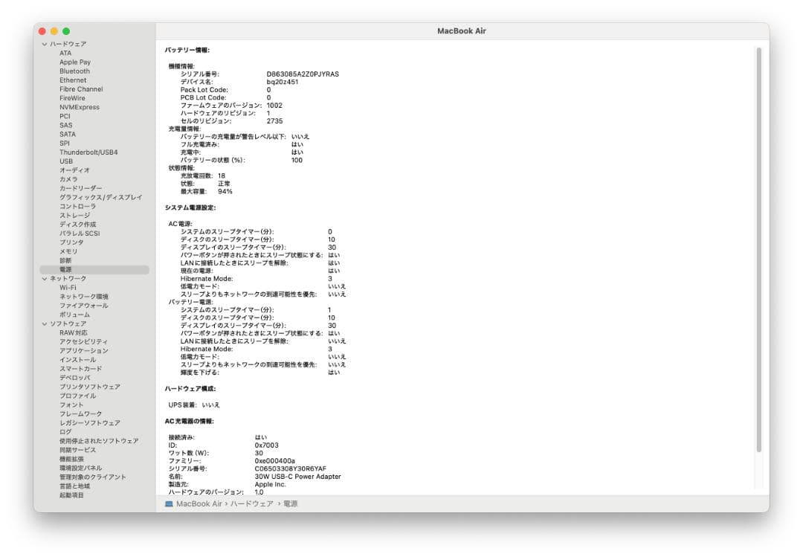Select Fibre Channel item
The height and width of the screenshot is (557, 803).
coord(81,89)
